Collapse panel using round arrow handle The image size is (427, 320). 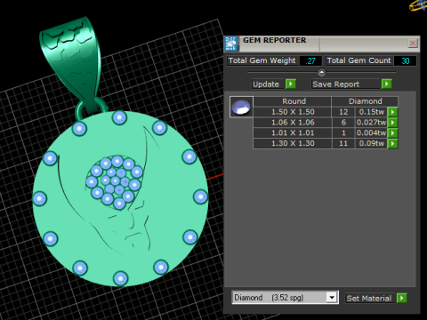point(321,72)
